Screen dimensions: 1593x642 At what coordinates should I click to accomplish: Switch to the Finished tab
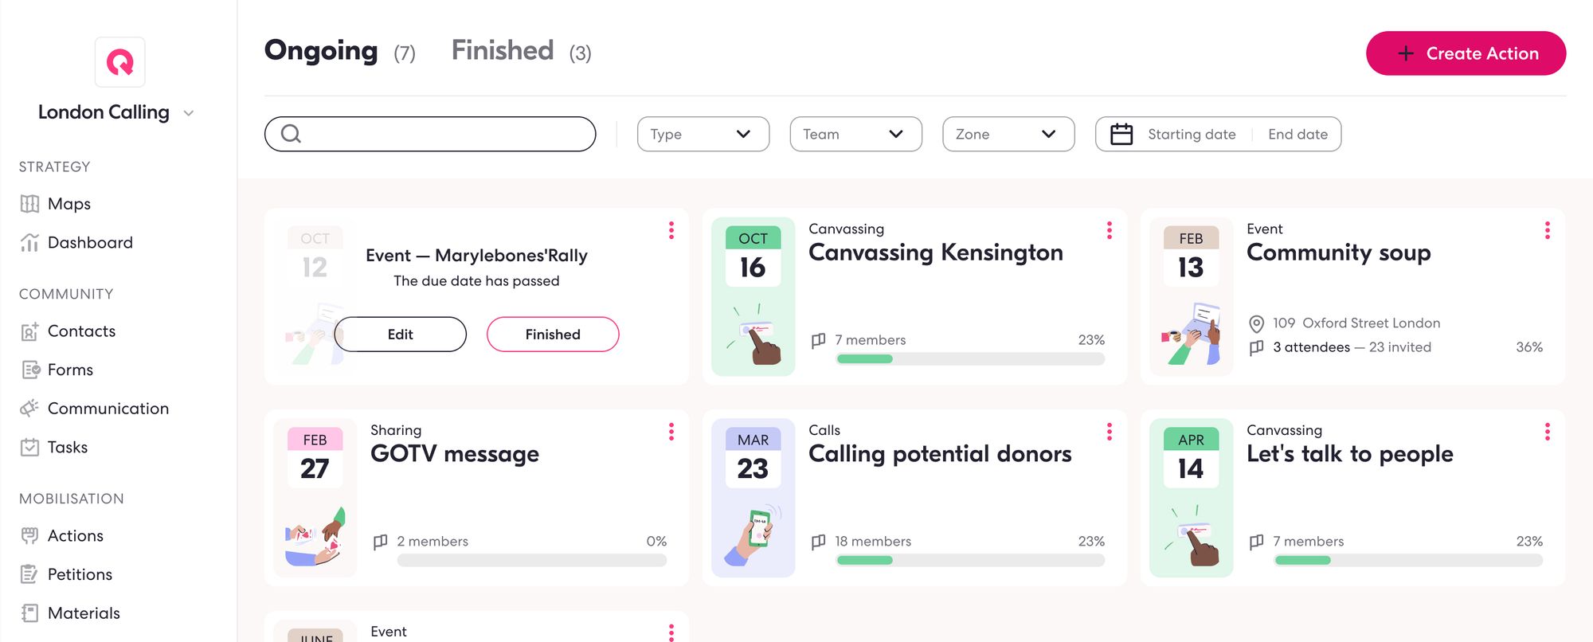(x=503, y=50)
